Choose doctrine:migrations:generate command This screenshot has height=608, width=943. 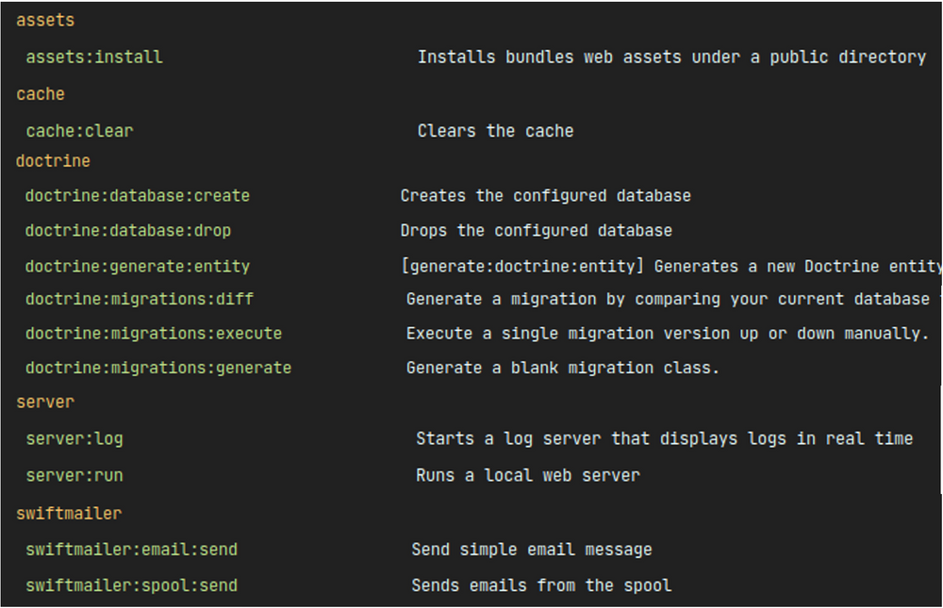pos(158,368)
